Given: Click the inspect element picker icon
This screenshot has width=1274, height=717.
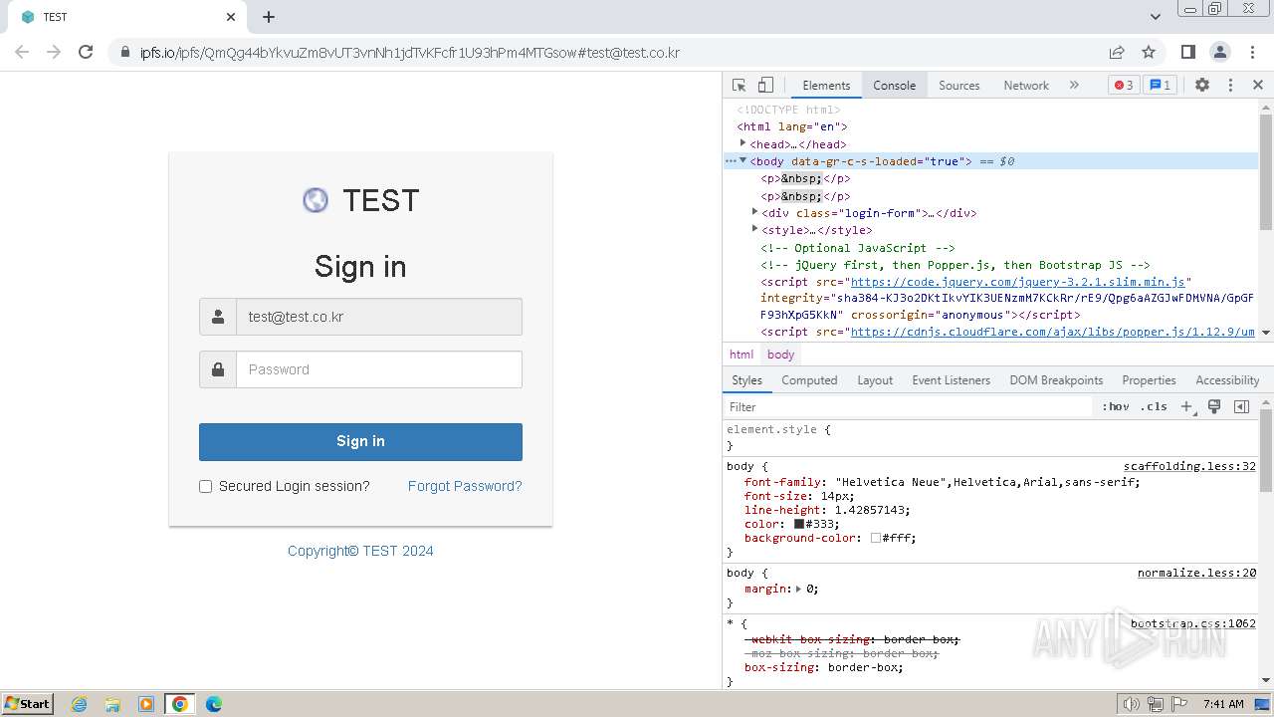Looking at the screenshot, I should tap(739, 86).
